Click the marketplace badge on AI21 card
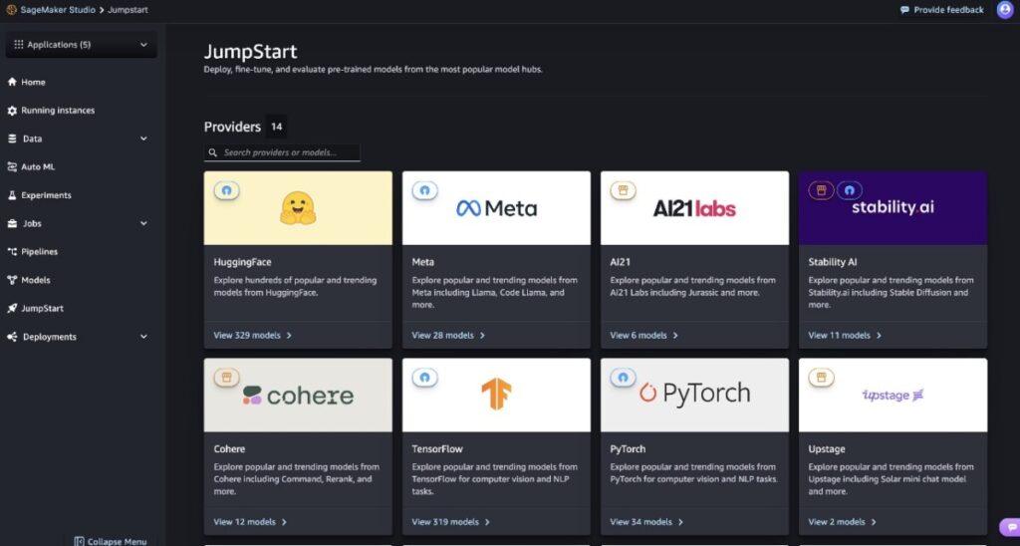This screenshot has width=1020, height=546. click(x=624, y=190)
